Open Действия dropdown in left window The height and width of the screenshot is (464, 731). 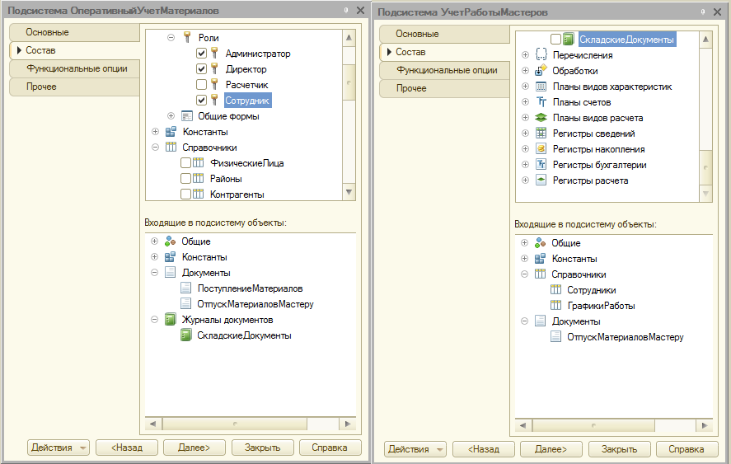(x=59, y=448)
